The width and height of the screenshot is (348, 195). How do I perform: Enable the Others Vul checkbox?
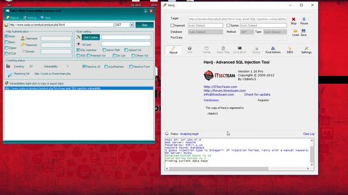click(x=133, y=56)
